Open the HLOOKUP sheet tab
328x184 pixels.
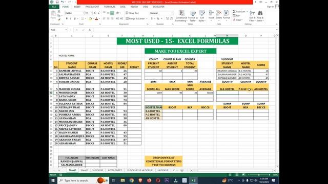coord(163,170)
